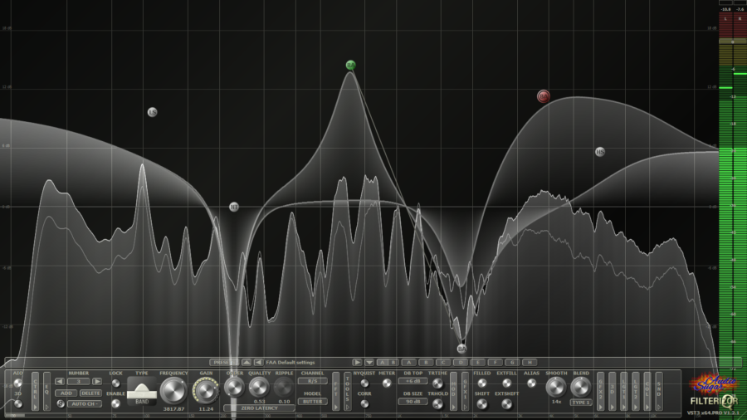
Task: Click the EXTSHIFT knob
Action: tap(506, 403)
